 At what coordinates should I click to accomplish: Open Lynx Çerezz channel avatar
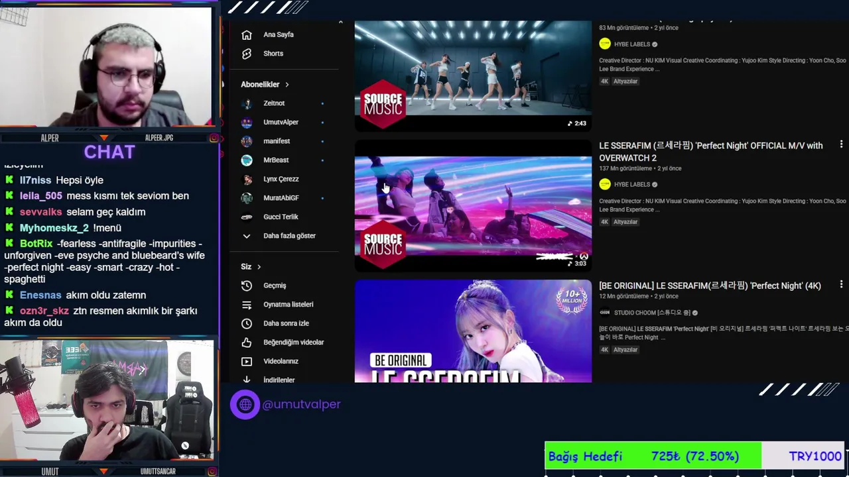click(247, 179)
